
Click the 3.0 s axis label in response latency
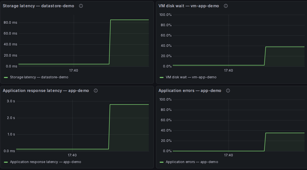pos(11,101)
